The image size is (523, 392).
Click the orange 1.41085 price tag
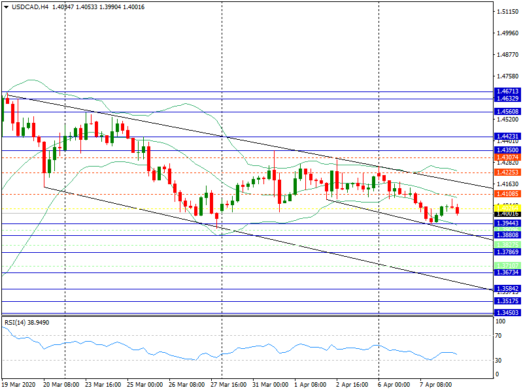click(x=507, y=194)
